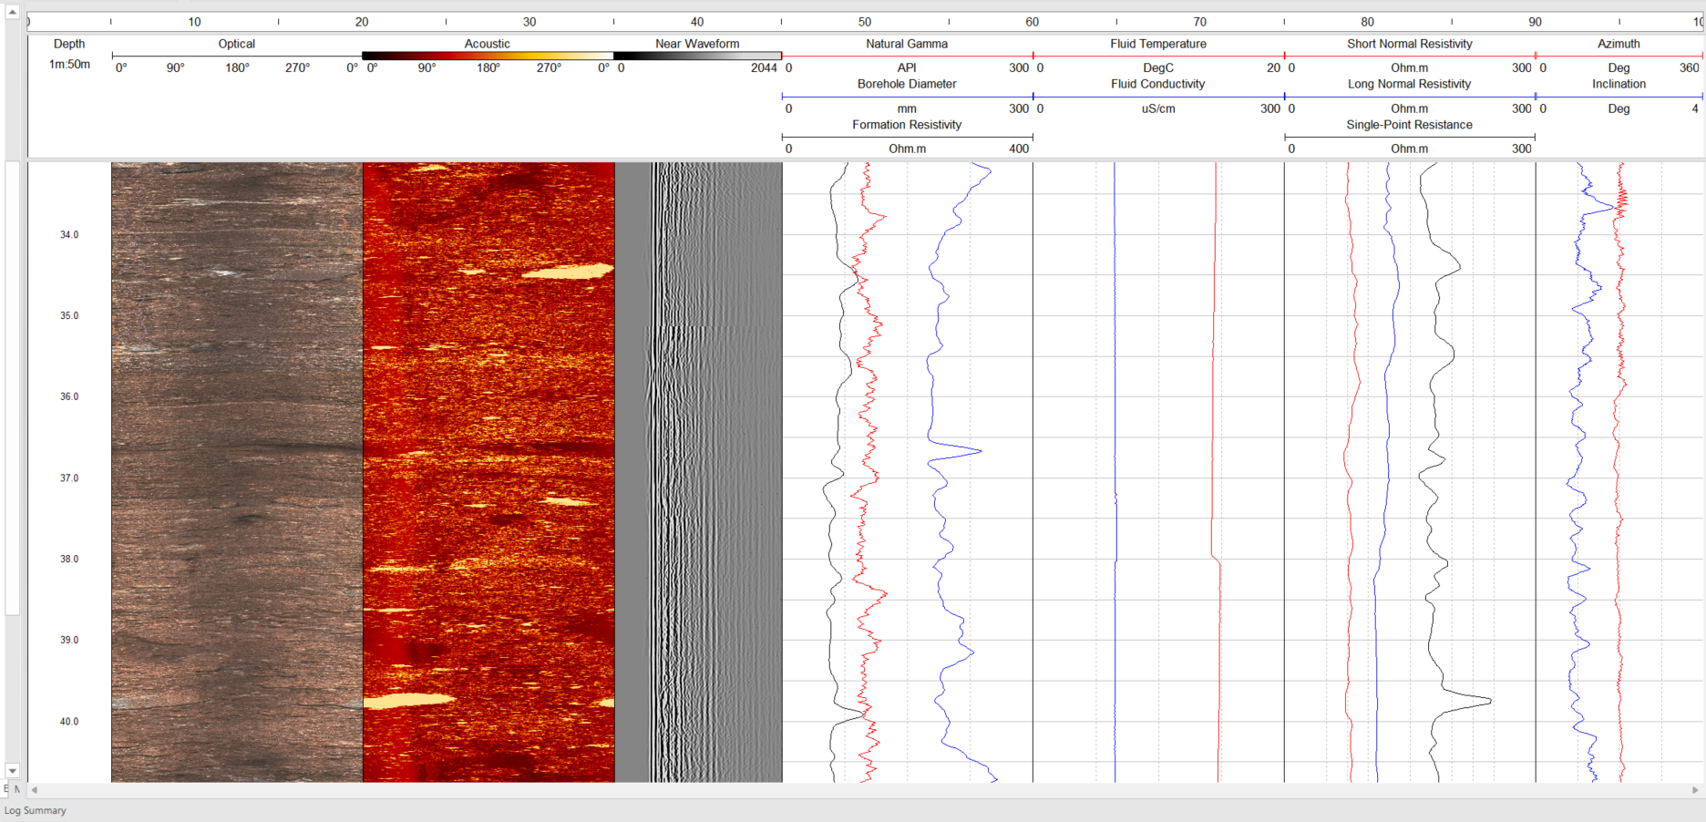Image resolution: width=1706 pixels, height=822 pixels.
Task: Select the Short Normal Resistivity title
Action: (x=1410, y=44)
